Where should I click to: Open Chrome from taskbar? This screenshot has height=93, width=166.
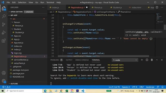pyautogui.click(x=61, y=91)
